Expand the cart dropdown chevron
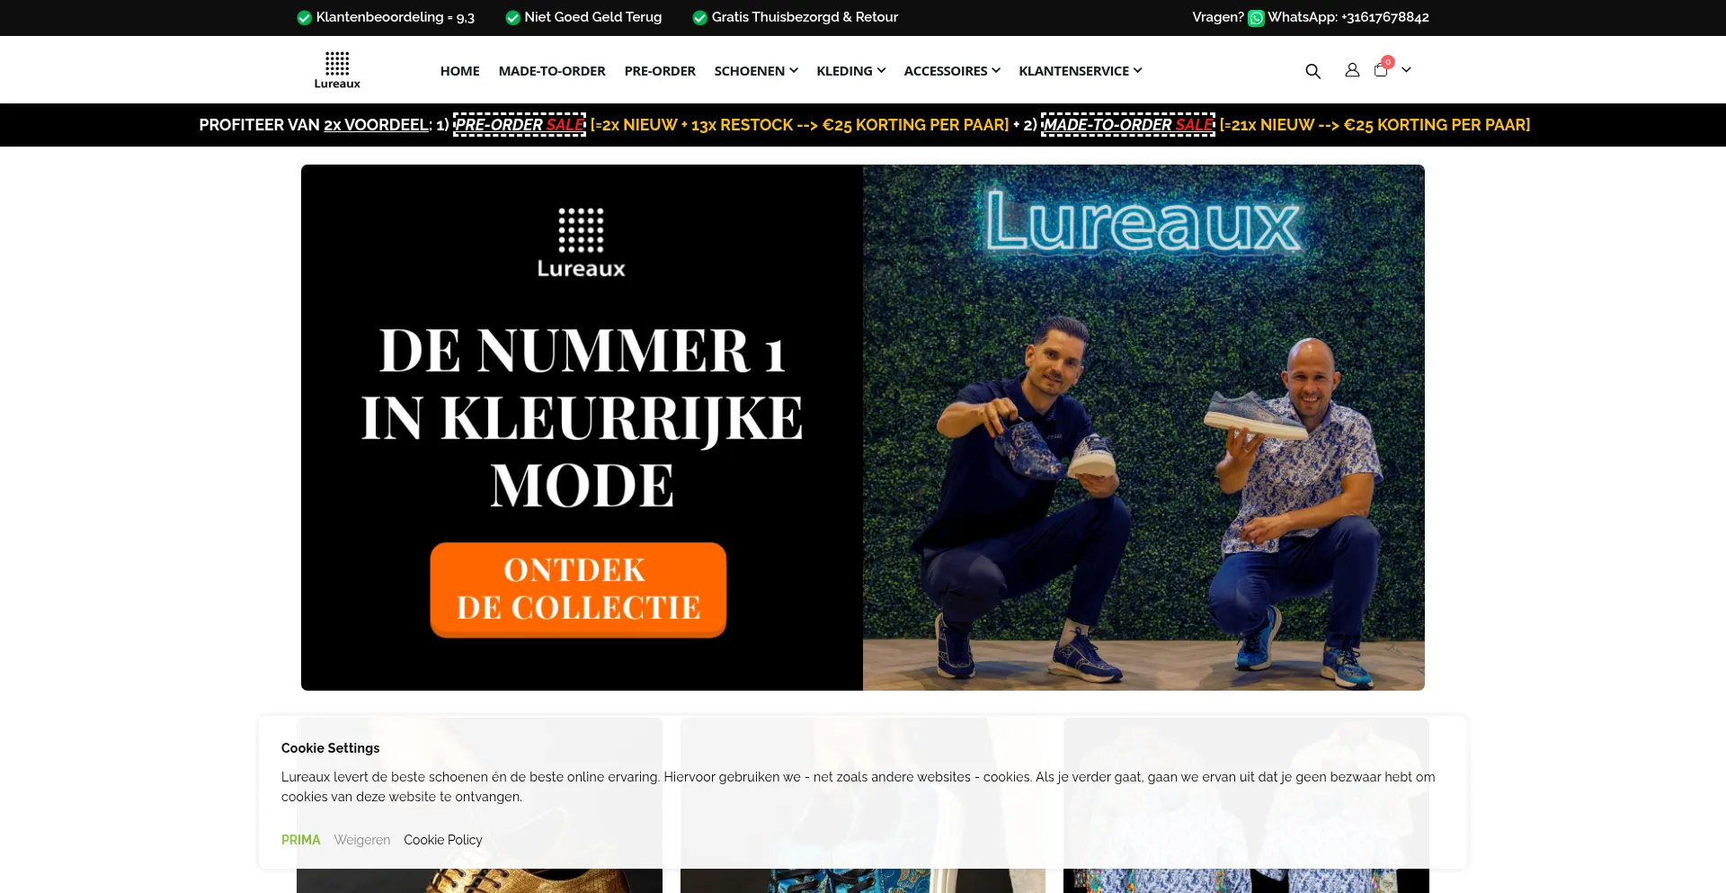This screenshot has height=893, width=1726. pos(1407,70)
